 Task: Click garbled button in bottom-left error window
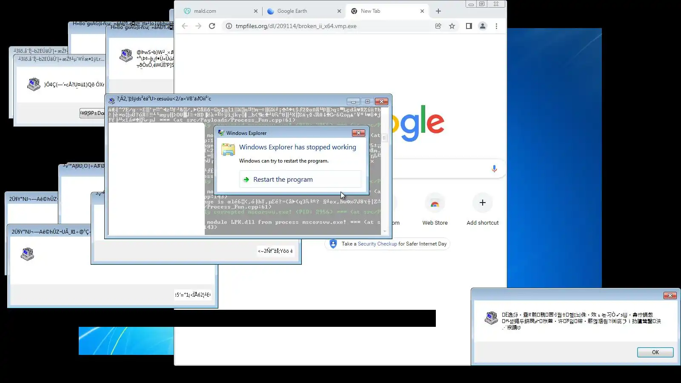point(193,294)
